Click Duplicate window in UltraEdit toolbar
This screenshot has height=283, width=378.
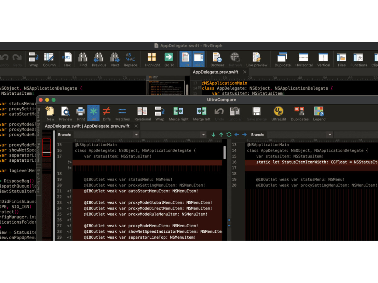click(283, 59)
